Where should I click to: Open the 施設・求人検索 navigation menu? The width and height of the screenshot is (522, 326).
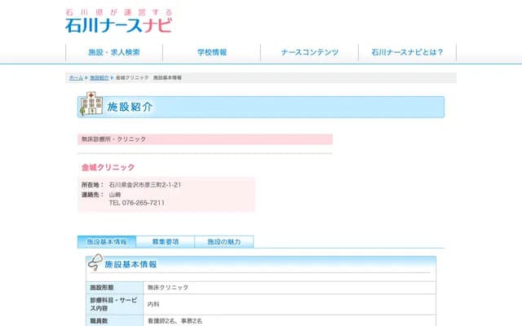(x=114, y=52)
